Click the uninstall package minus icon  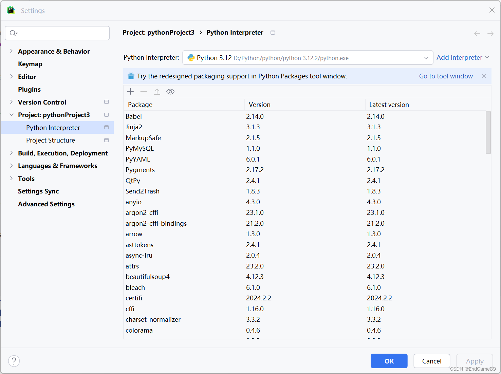pos(144,91)
